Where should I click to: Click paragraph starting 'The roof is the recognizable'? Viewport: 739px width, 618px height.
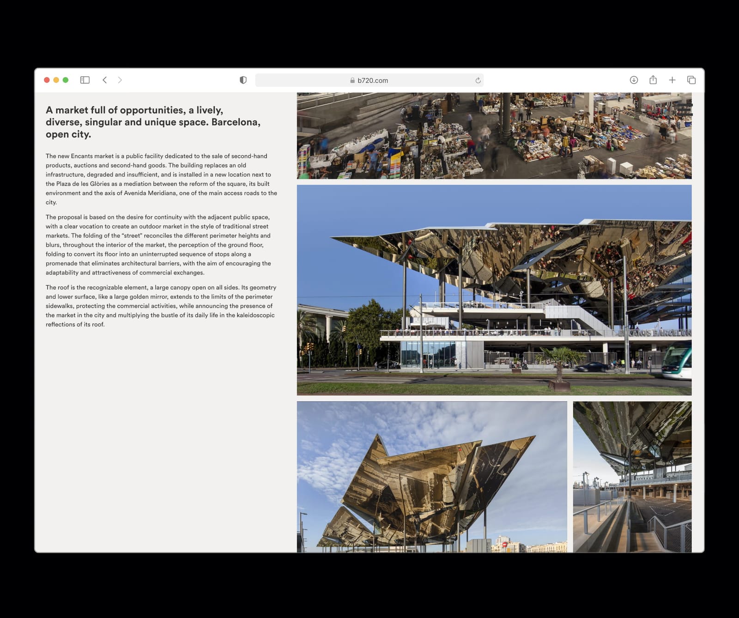(161, 306)
